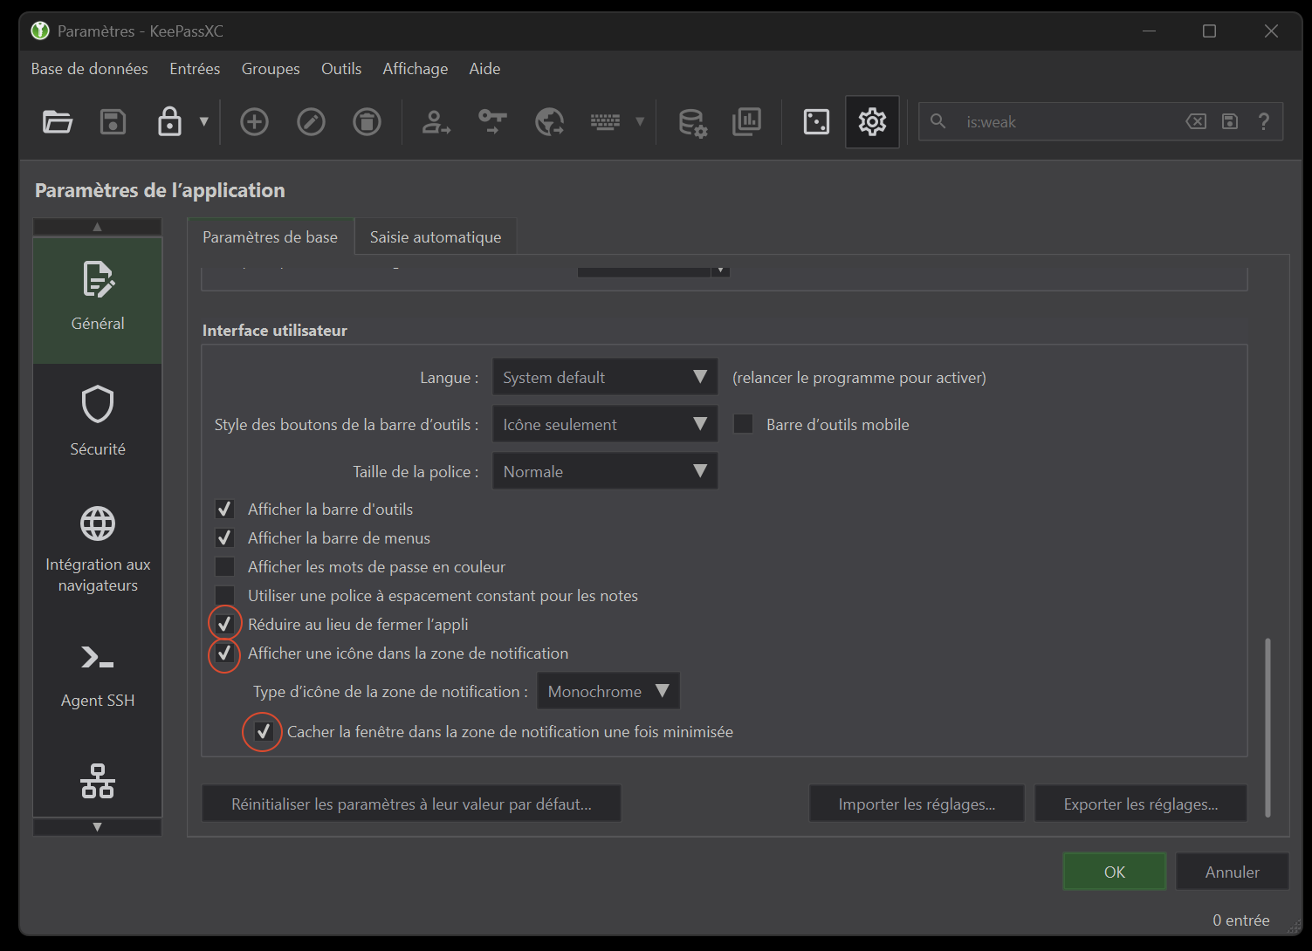Viewport: 1312px width, 951px height.
Task: Edit entry using the pencil circle icon
Action: coord(311,122)
